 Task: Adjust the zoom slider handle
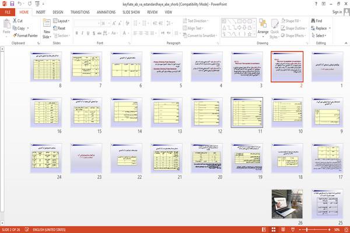coord(307,230)
